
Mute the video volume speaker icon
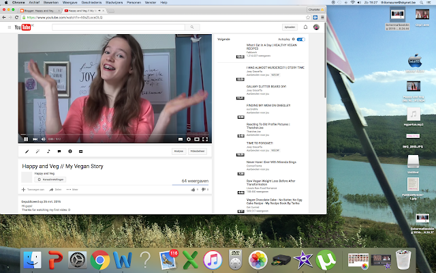[x=44, y=139]
